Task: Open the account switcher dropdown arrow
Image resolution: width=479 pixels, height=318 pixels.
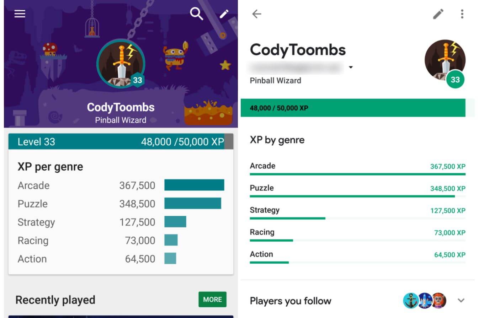Action: pos(351,68)
